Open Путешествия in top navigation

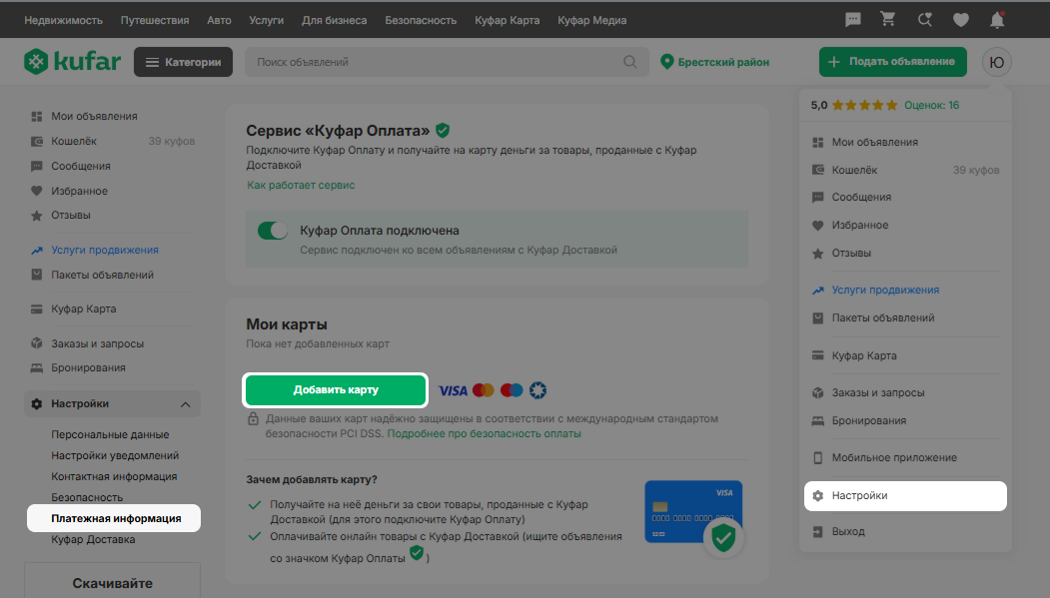point(155,20)
